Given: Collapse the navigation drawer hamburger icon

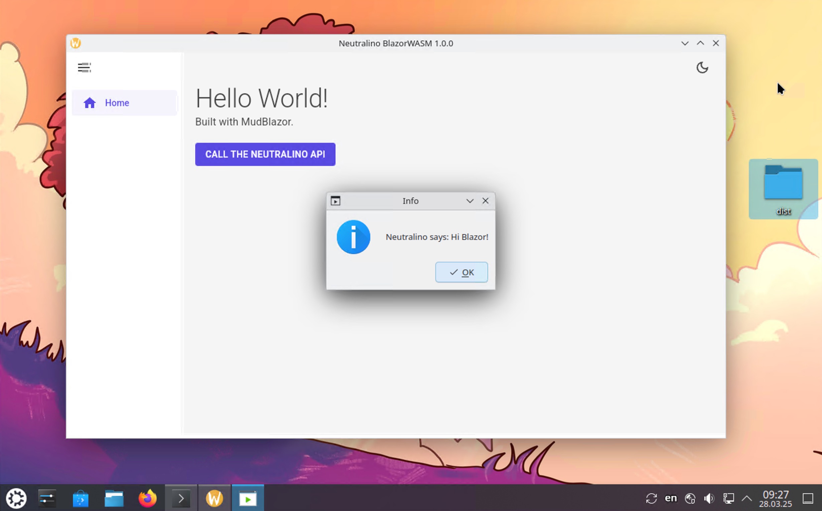Looking at the screenshot, I should click(84, 67).
